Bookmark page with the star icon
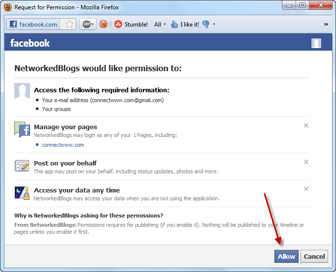This screenshot has height=272, width=336. pos(69,25)
